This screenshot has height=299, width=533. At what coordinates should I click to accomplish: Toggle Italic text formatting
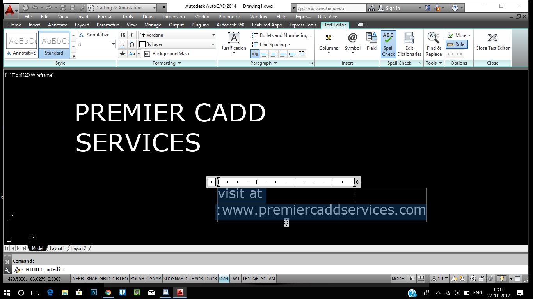click(132, 35)
